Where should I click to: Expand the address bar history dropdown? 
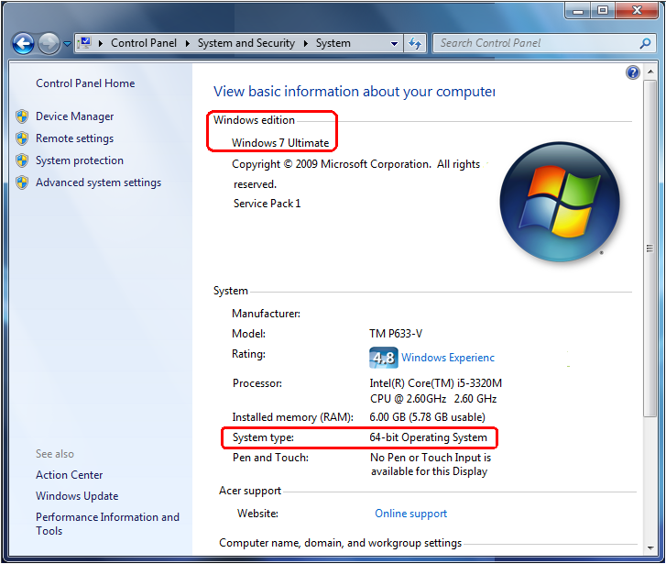[x=394, y=43]
